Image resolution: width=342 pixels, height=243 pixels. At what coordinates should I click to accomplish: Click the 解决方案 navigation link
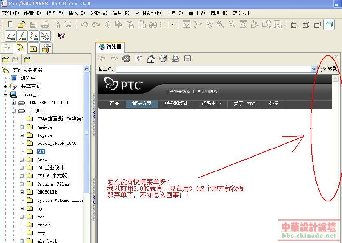142,103
